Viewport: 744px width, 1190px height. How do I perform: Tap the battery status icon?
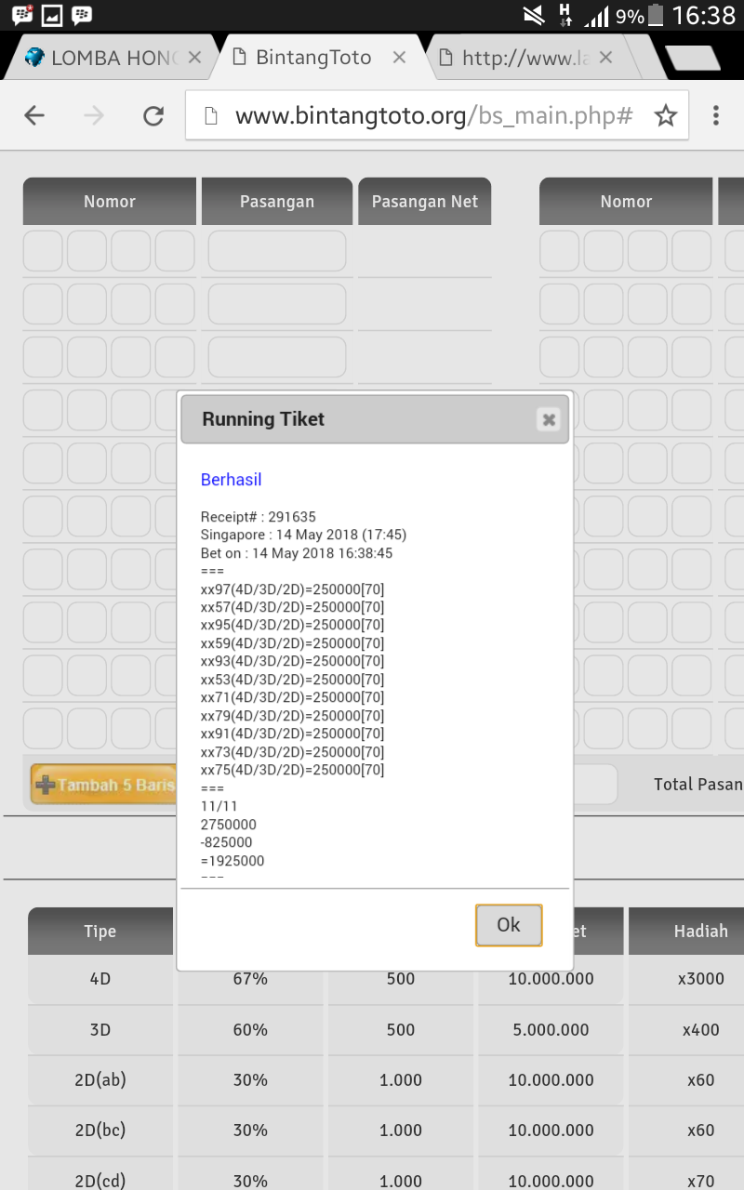pyautogui.click(x=657, y=15)
